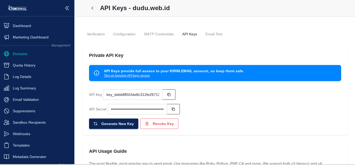Go back using the left arrow chevron
Screen dimensions: 355x165
[x=92, y=8]
